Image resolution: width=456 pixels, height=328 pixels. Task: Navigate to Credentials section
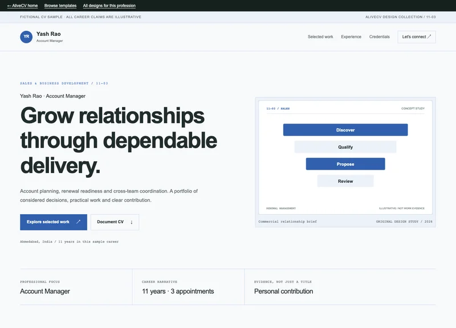(379, 37)
